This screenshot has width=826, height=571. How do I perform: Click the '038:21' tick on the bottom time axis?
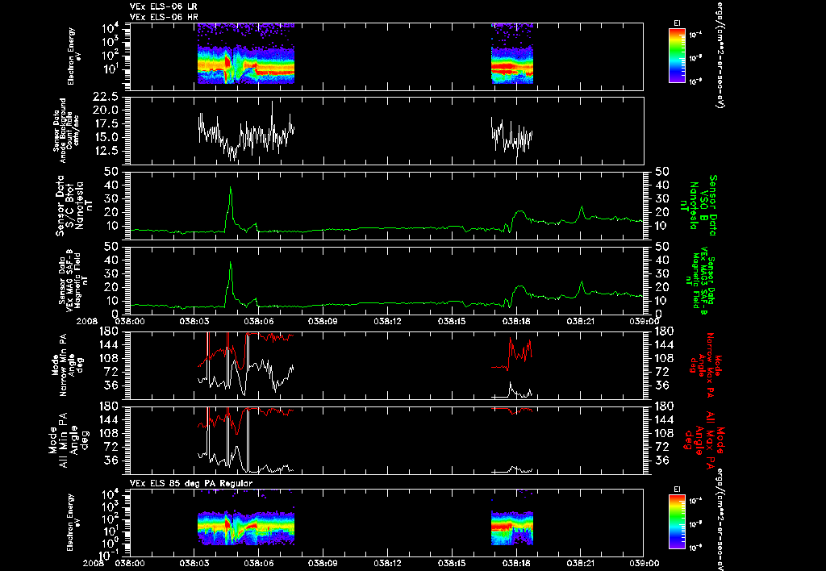coord(581,563)
